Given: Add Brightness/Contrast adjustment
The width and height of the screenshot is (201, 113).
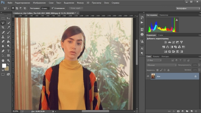Looking at the screenshot, I should 166,42.
